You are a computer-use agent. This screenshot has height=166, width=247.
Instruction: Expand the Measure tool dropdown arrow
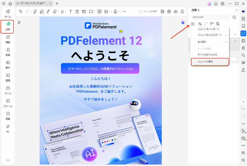point(110,12)
